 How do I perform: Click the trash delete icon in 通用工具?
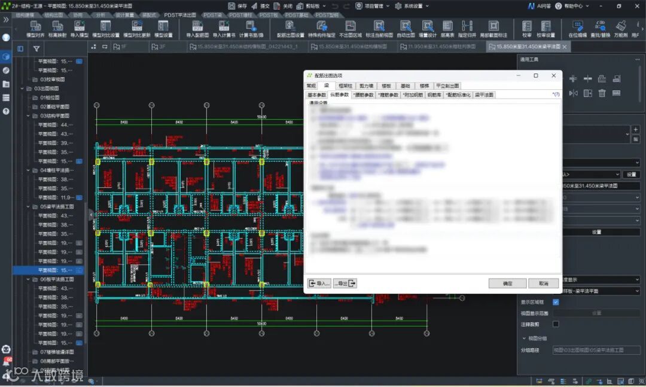pos(602,93)
